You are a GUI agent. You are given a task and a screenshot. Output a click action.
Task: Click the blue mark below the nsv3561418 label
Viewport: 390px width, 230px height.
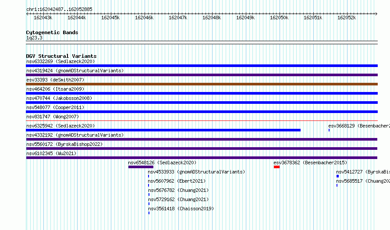[x=149, y=213]
